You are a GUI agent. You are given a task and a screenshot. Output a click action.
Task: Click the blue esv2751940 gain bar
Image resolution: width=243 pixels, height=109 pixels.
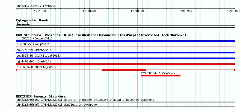point(126,53)
